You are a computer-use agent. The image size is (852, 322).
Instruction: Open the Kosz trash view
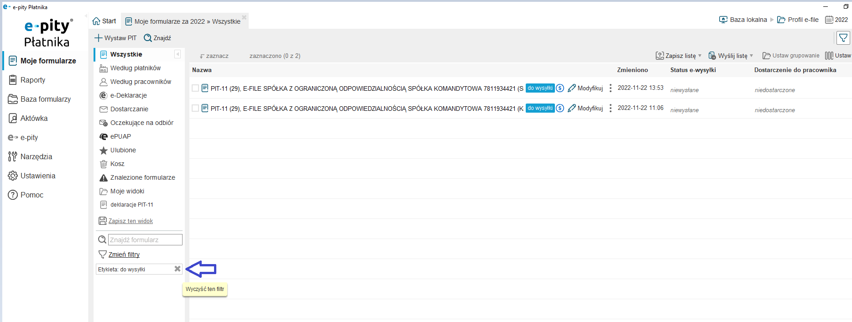[x=112, y=164]
